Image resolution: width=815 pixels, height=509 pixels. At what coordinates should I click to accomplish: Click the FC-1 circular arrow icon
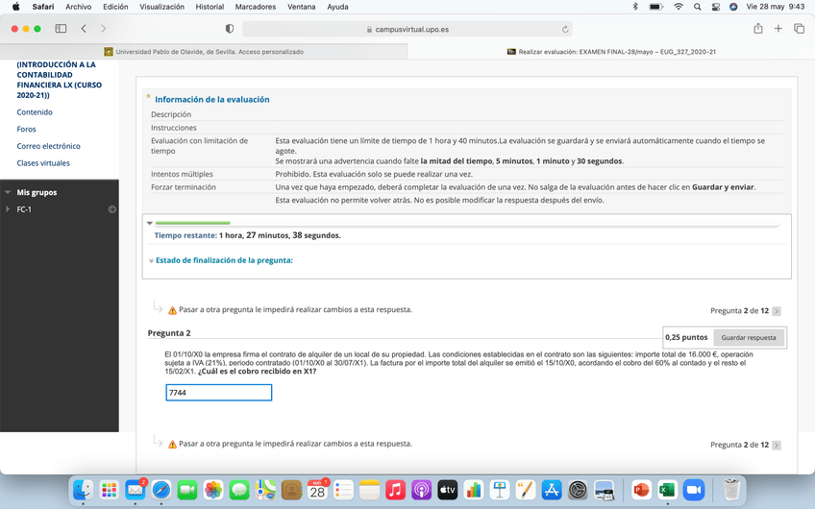coord(111,209)
